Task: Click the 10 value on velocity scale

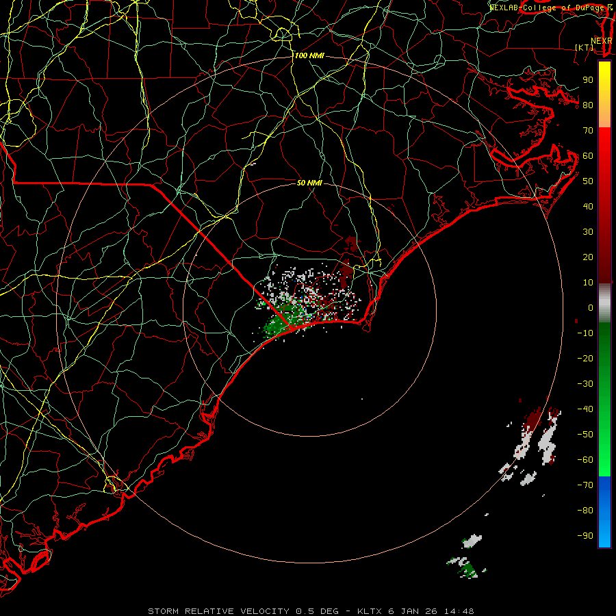Action: pos(588,283)
